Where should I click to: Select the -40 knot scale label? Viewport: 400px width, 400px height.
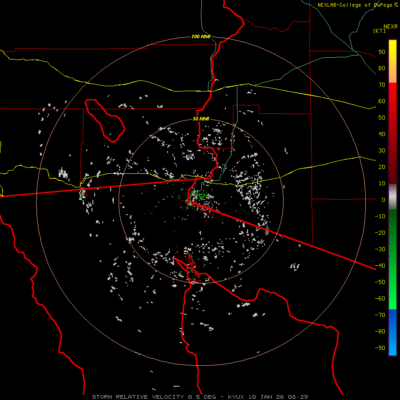tap(380, 266)
